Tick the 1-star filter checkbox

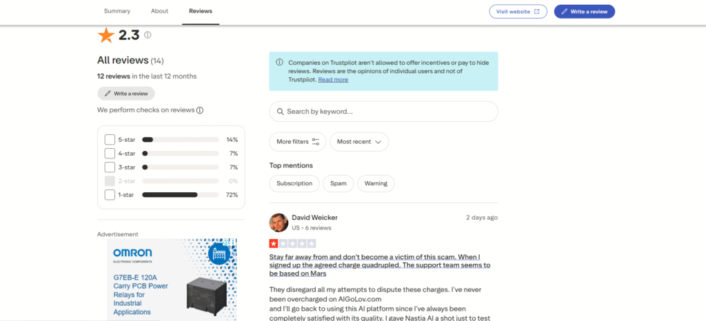110,195
